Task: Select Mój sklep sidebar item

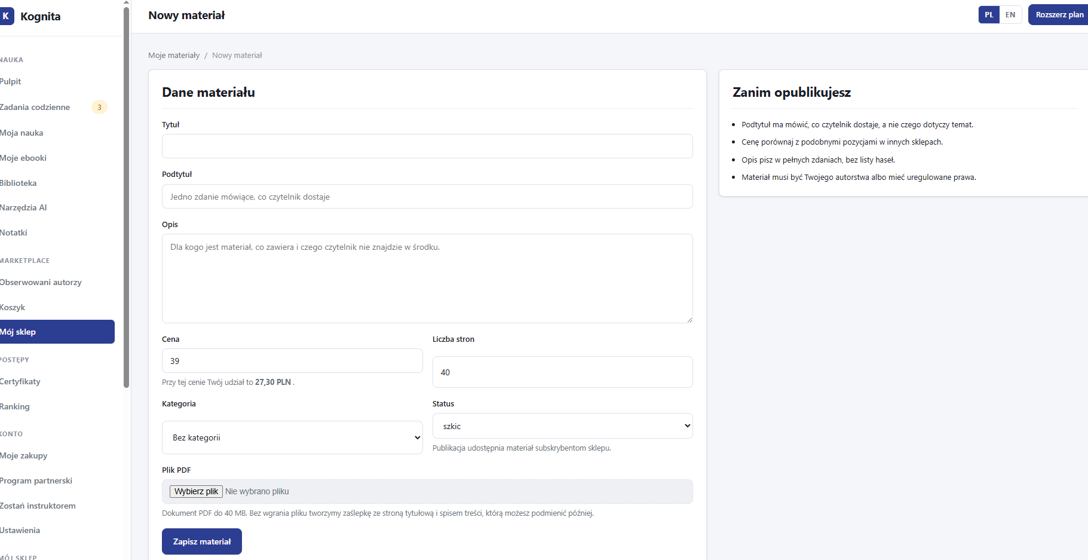Action: pos(57,332)
